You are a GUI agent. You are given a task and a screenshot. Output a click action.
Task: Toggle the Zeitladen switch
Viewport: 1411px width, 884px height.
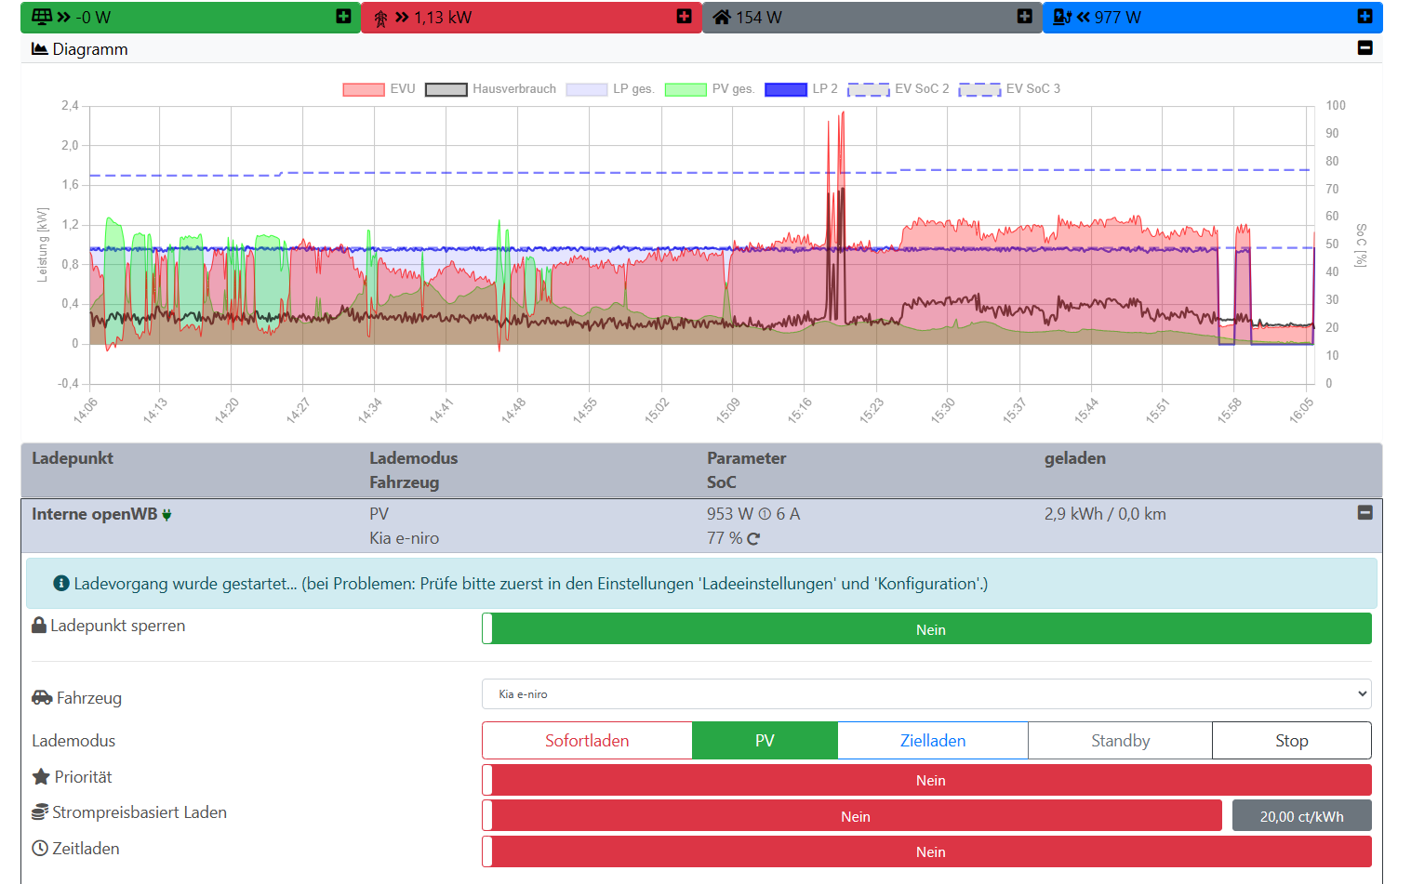click(926, 851)
